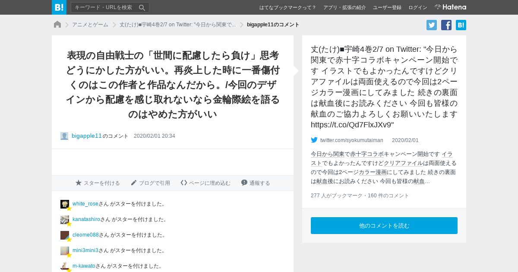
Task: Open ログイン menu link
Action: tap(418, 7)
